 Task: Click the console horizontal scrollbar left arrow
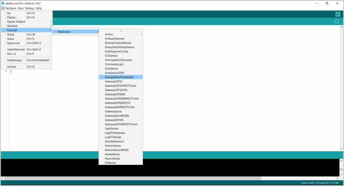pos(2,178)
